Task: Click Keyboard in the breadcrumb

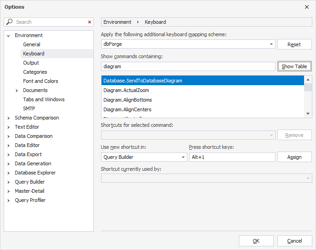Action: point(155,22)
